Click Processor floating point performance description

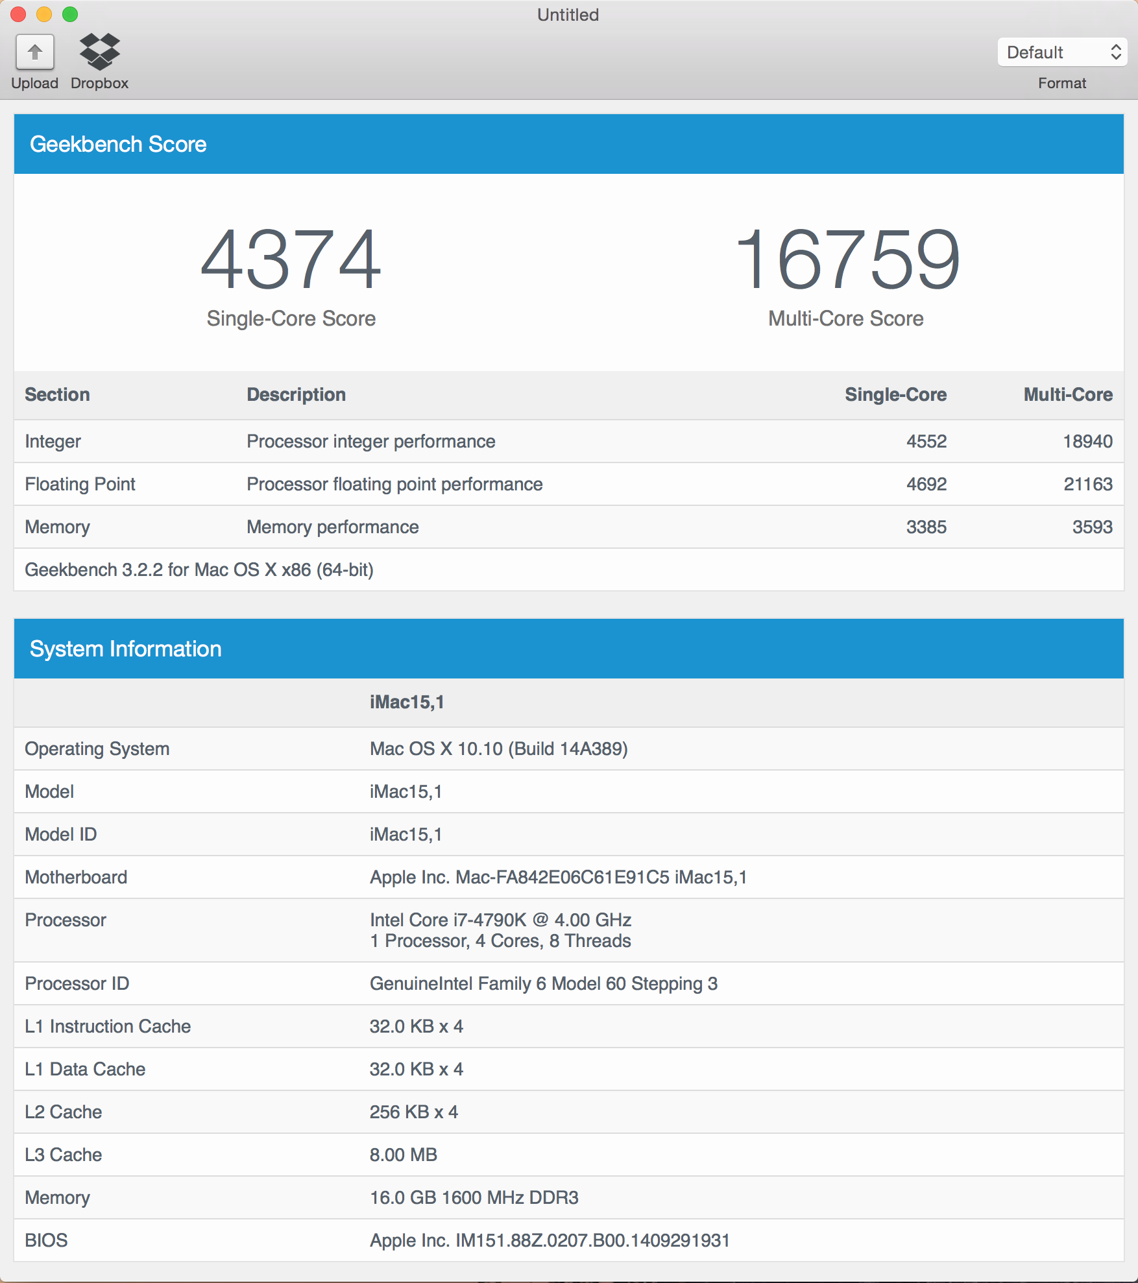(x=394, y=485)
